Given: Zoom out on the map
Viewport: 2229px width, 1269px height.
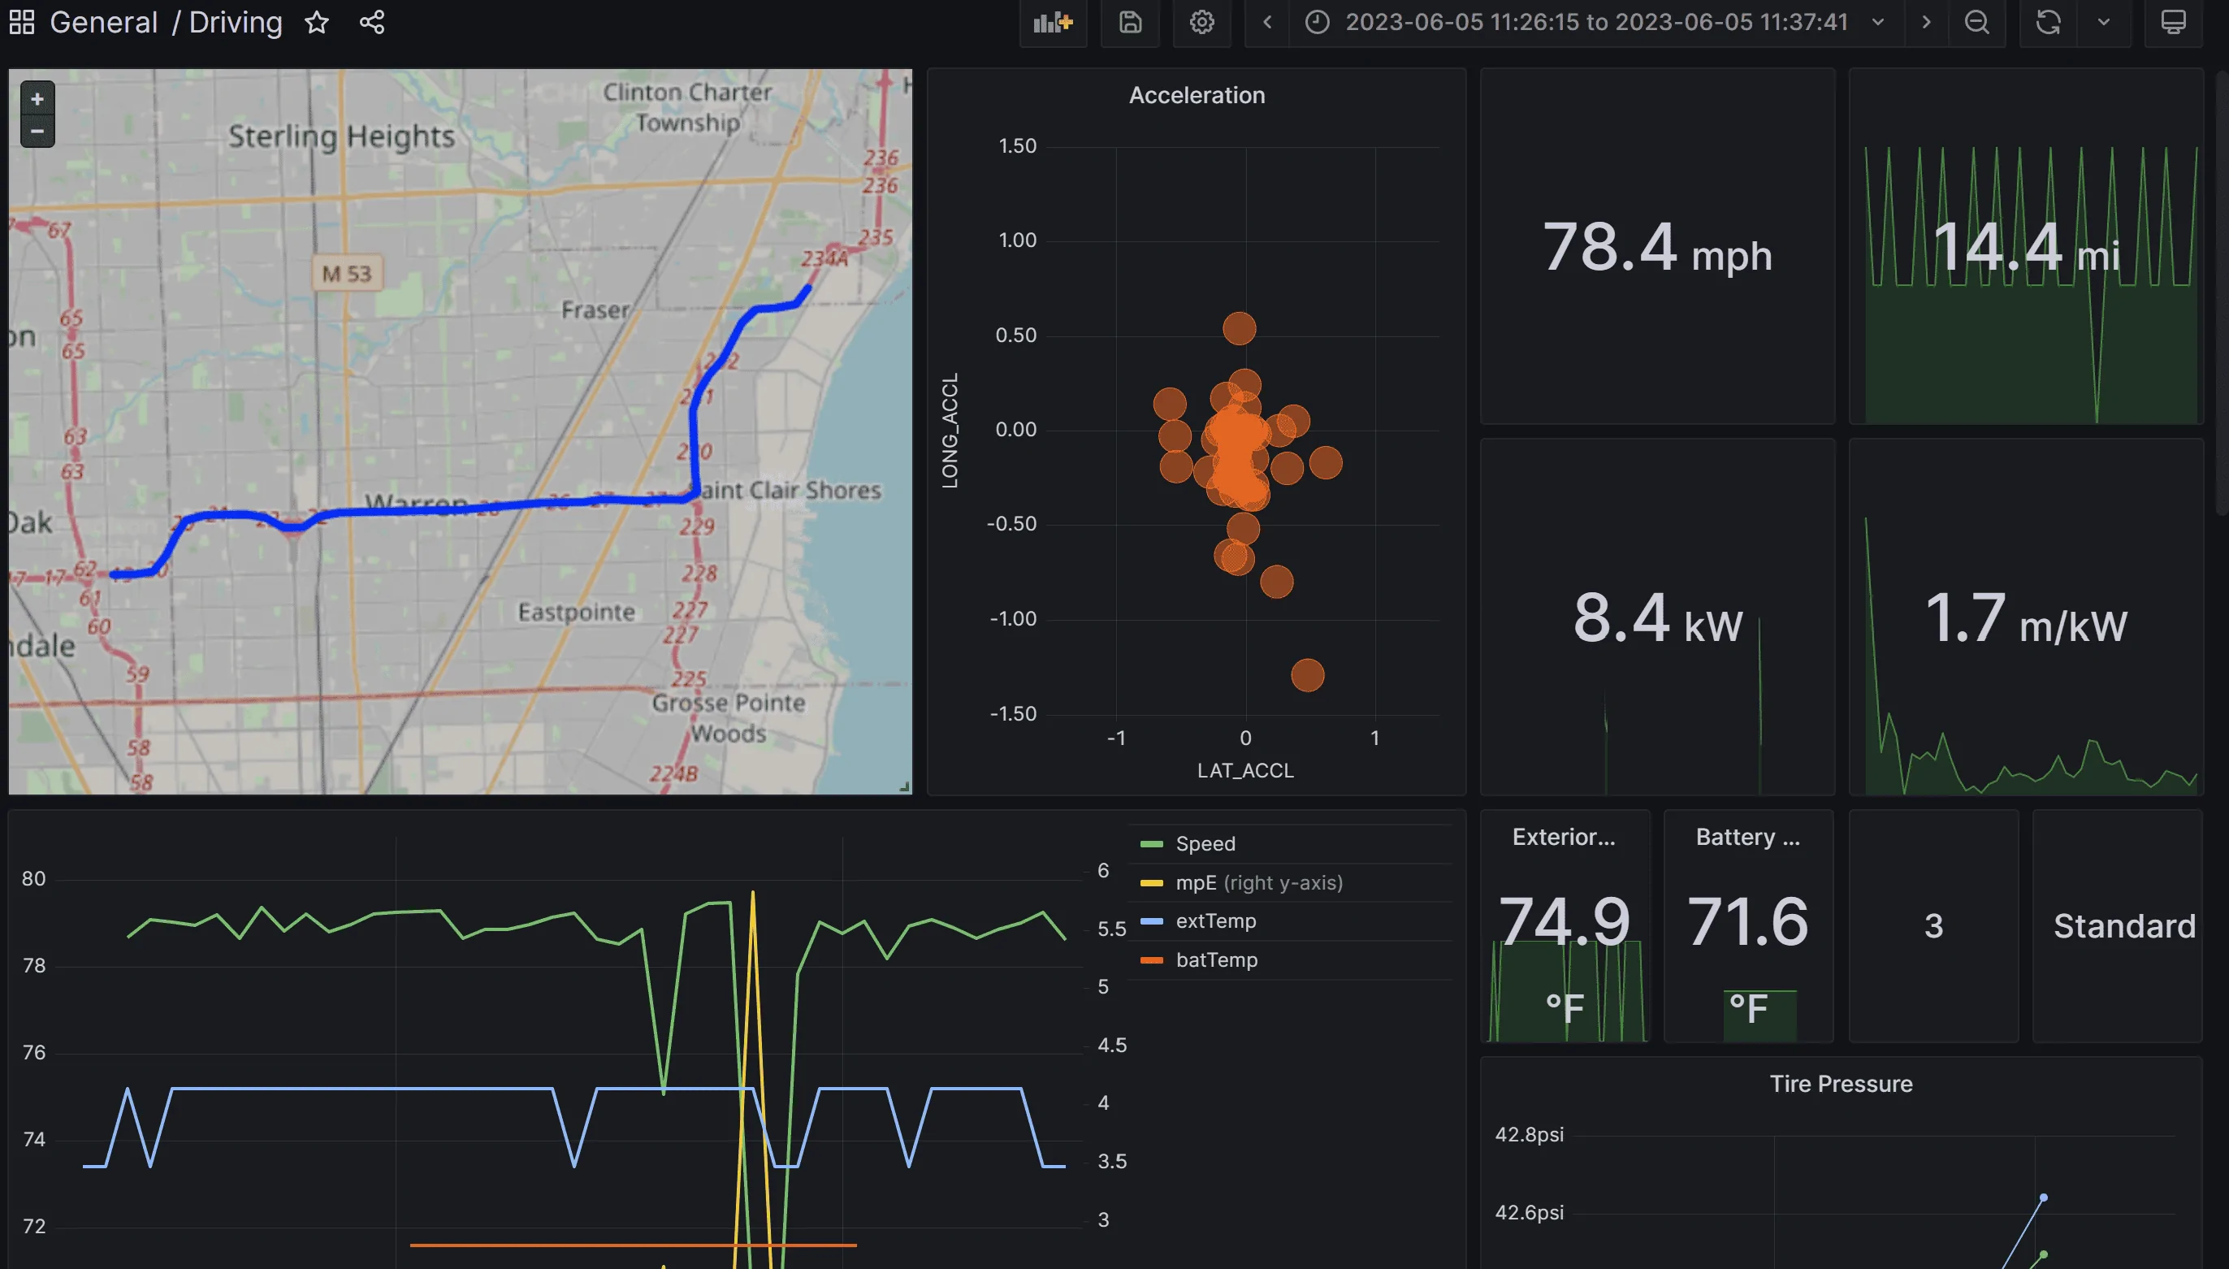Looking at the screenshot, I should point(37,131).
